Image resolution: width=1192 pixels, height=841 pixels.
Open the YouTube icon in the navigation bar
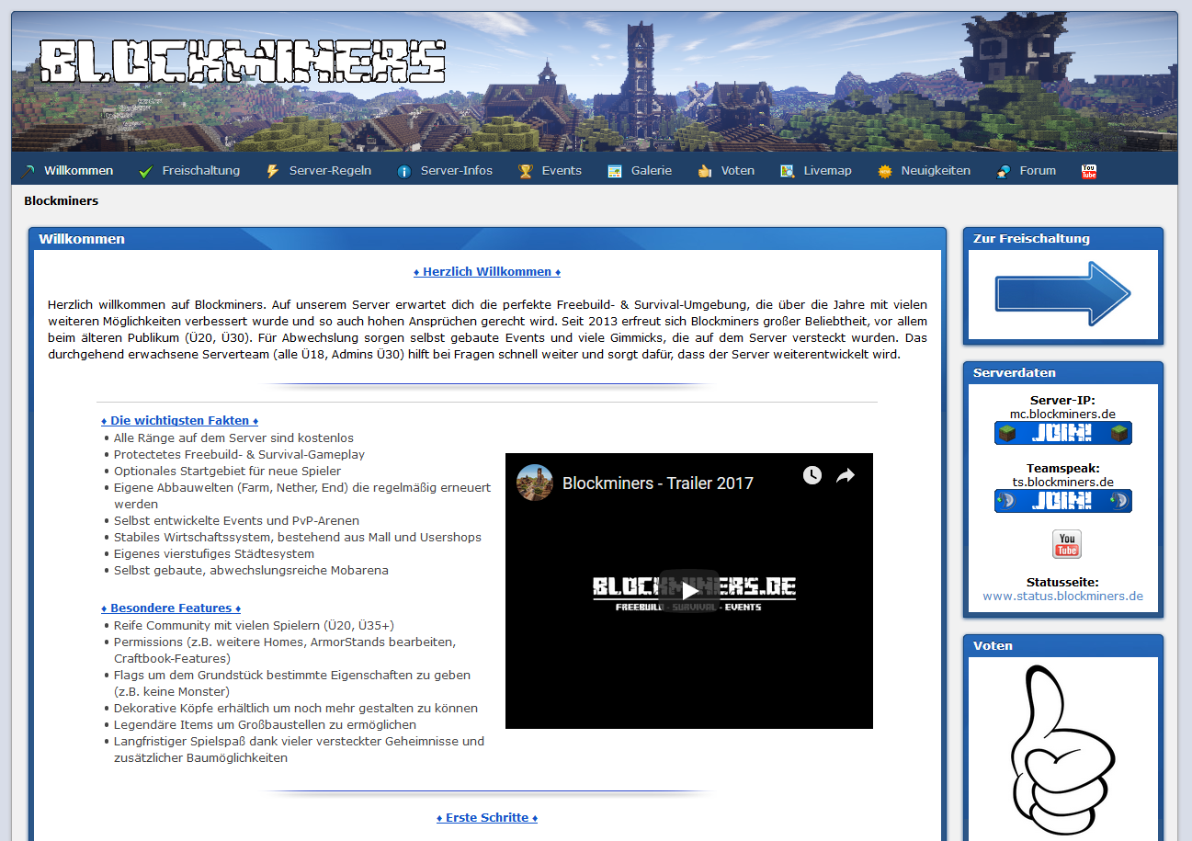[x=1089, y=171]
